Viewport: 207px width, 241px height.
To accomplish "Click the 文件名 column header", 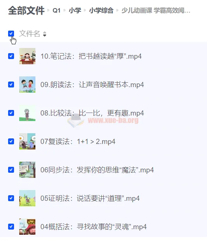I will pyautogui.click(x=30, y=34).
